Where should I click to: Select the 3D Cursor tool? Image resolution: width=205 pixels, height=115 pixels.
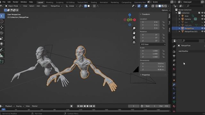click(x=2, y=21)
